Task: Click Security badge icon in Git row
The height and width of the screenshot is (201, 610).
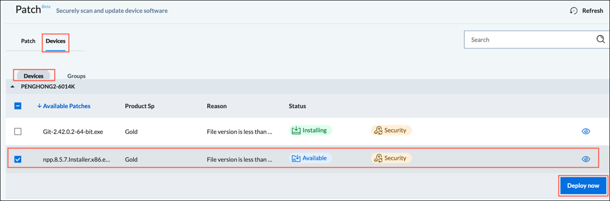Action: click(377, 131)
